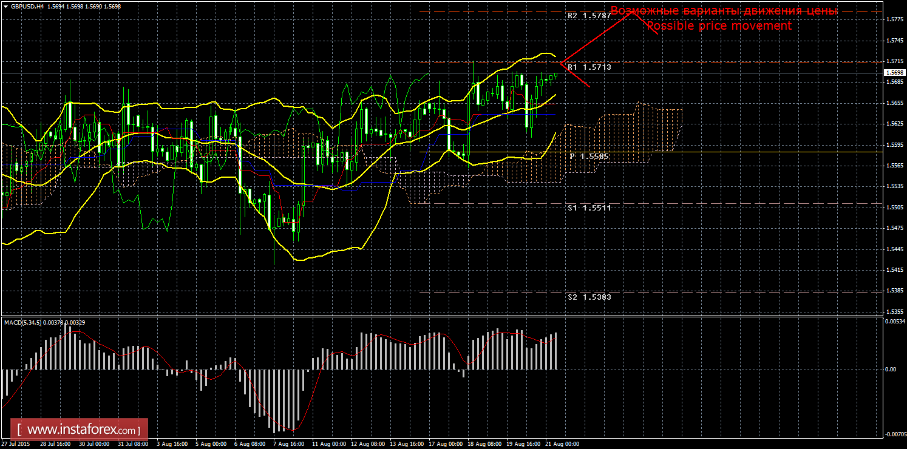The image size is (907, 449).
Task: Click -0.00705 on the MACD scale
Action: pos(895,434)
